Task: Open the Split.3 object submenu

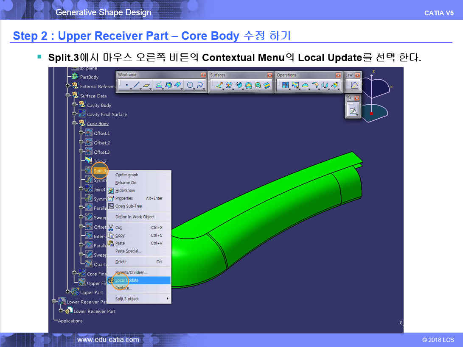Action: point(140,299)
